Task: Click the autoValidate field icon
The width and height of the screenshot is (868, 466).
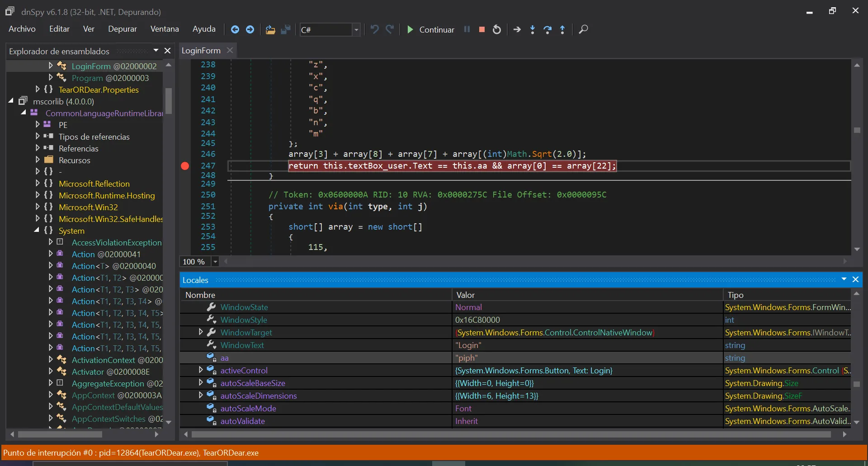Action: point(211,421)
